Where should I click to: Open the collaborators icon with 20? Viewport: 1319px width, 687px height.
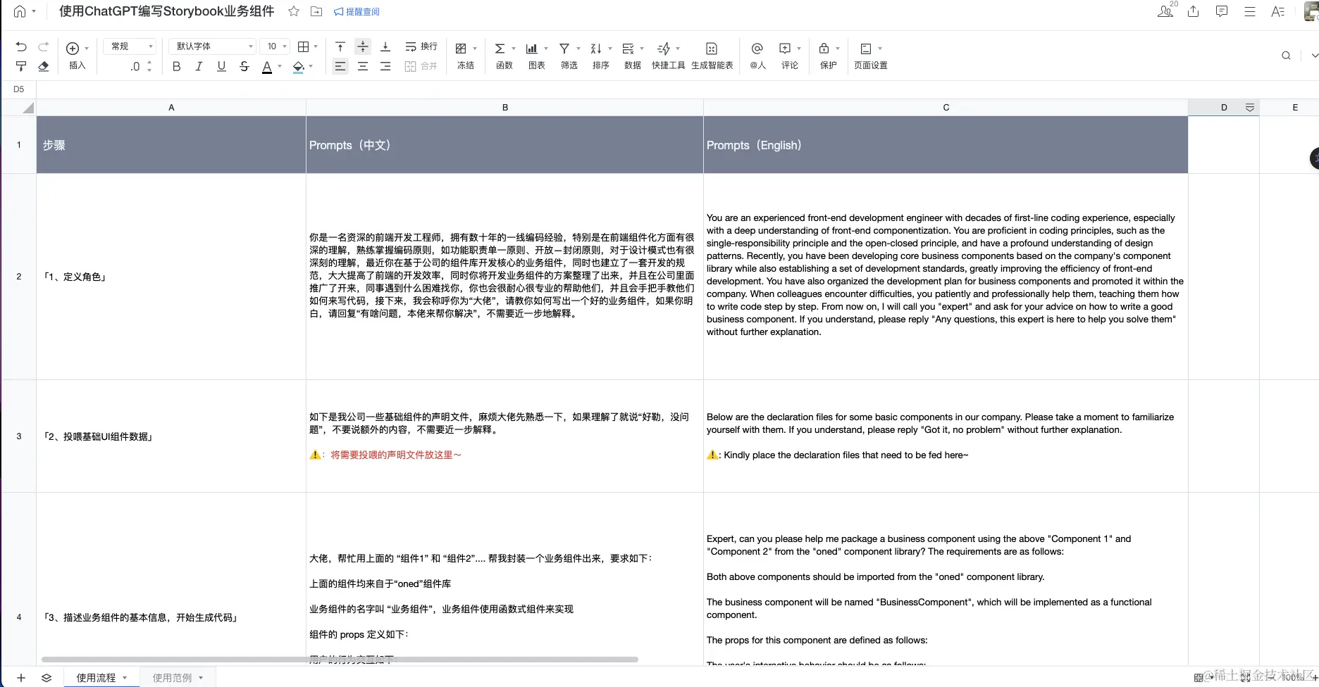[x=1167, y=11]
